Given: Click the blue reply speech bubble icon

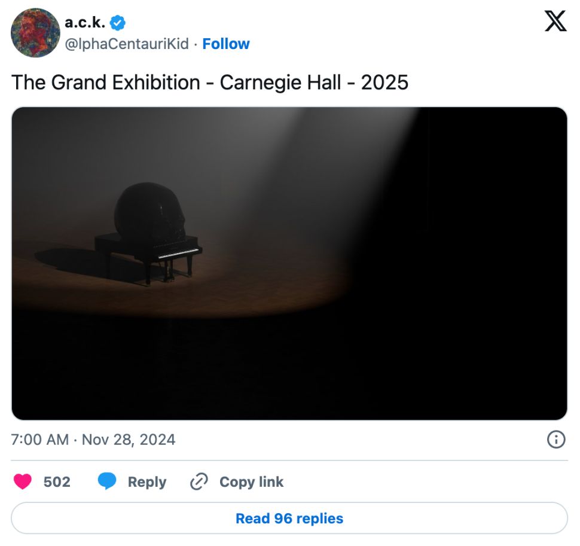Looking at the screenshot, I should (107, 482).
